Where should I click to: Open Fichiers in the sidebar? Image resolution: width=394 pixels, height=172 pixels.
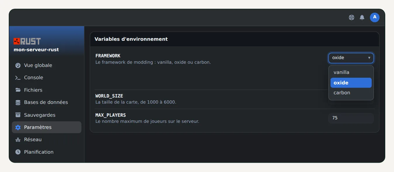[x=47, y=90]
